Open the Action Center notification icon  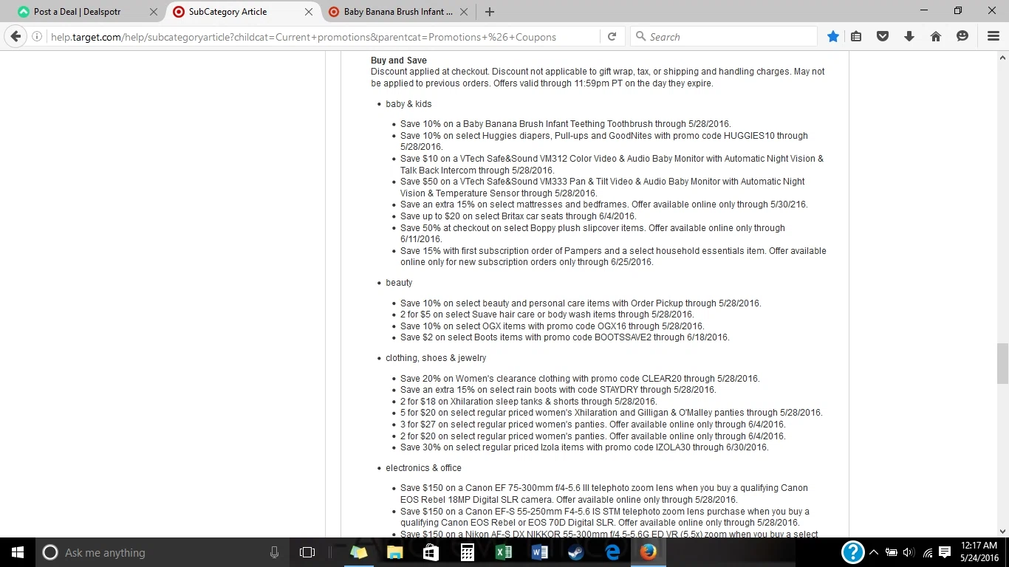click(x=945, y=552)
